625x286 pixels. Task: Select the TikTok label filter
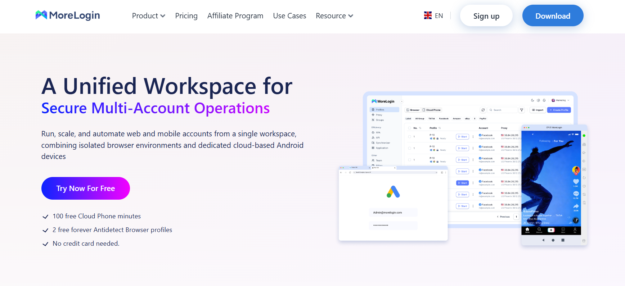tap(431, 118)
